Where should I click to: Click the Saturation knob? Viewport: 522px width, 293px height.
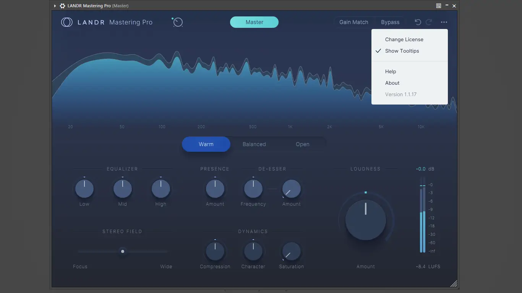point(292,251)
